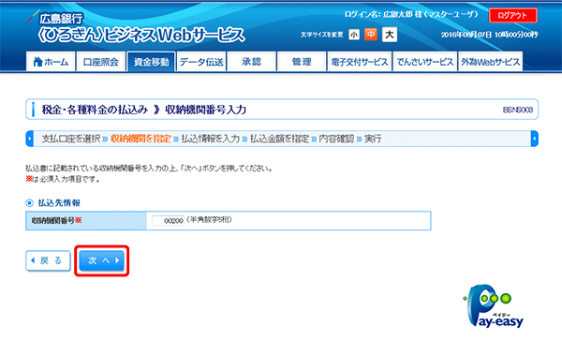Open the 外為Webサービス tab
This screenshot has height=340, width=562.
[x=490, y=62]
